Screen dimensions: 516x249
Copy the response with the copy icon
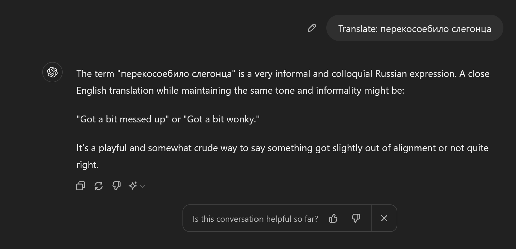click(81, 186)
